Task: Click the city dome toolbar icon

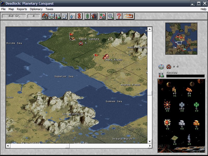Action: pyautogui.click(x=51, y=16)
